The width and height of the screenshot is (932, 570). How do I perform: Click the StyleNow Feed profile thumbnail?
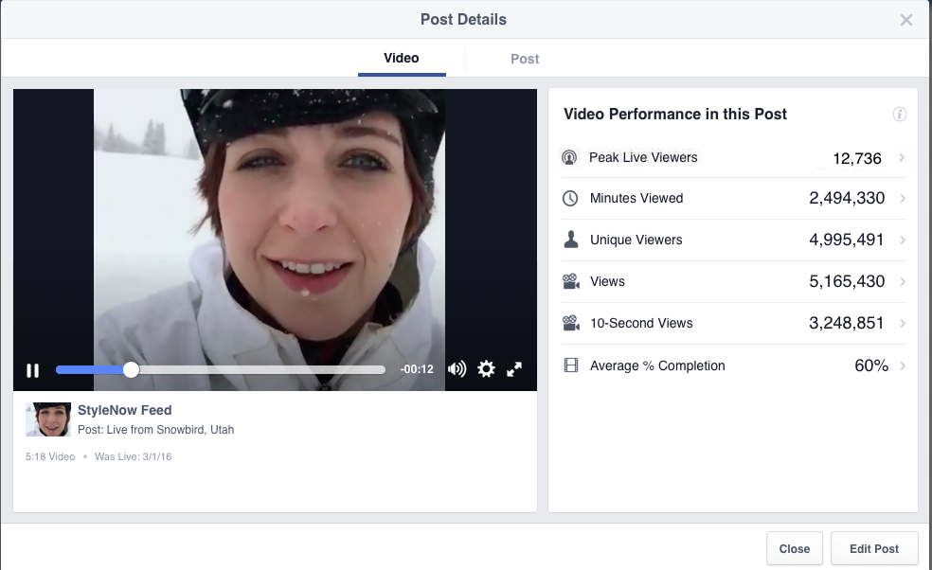click(x=47, y=419)
